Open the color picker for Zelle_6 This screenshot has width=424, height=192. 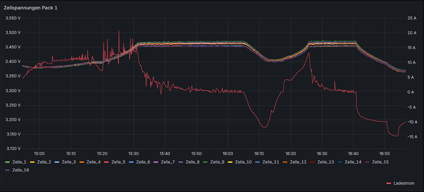[x=132, y=162]
